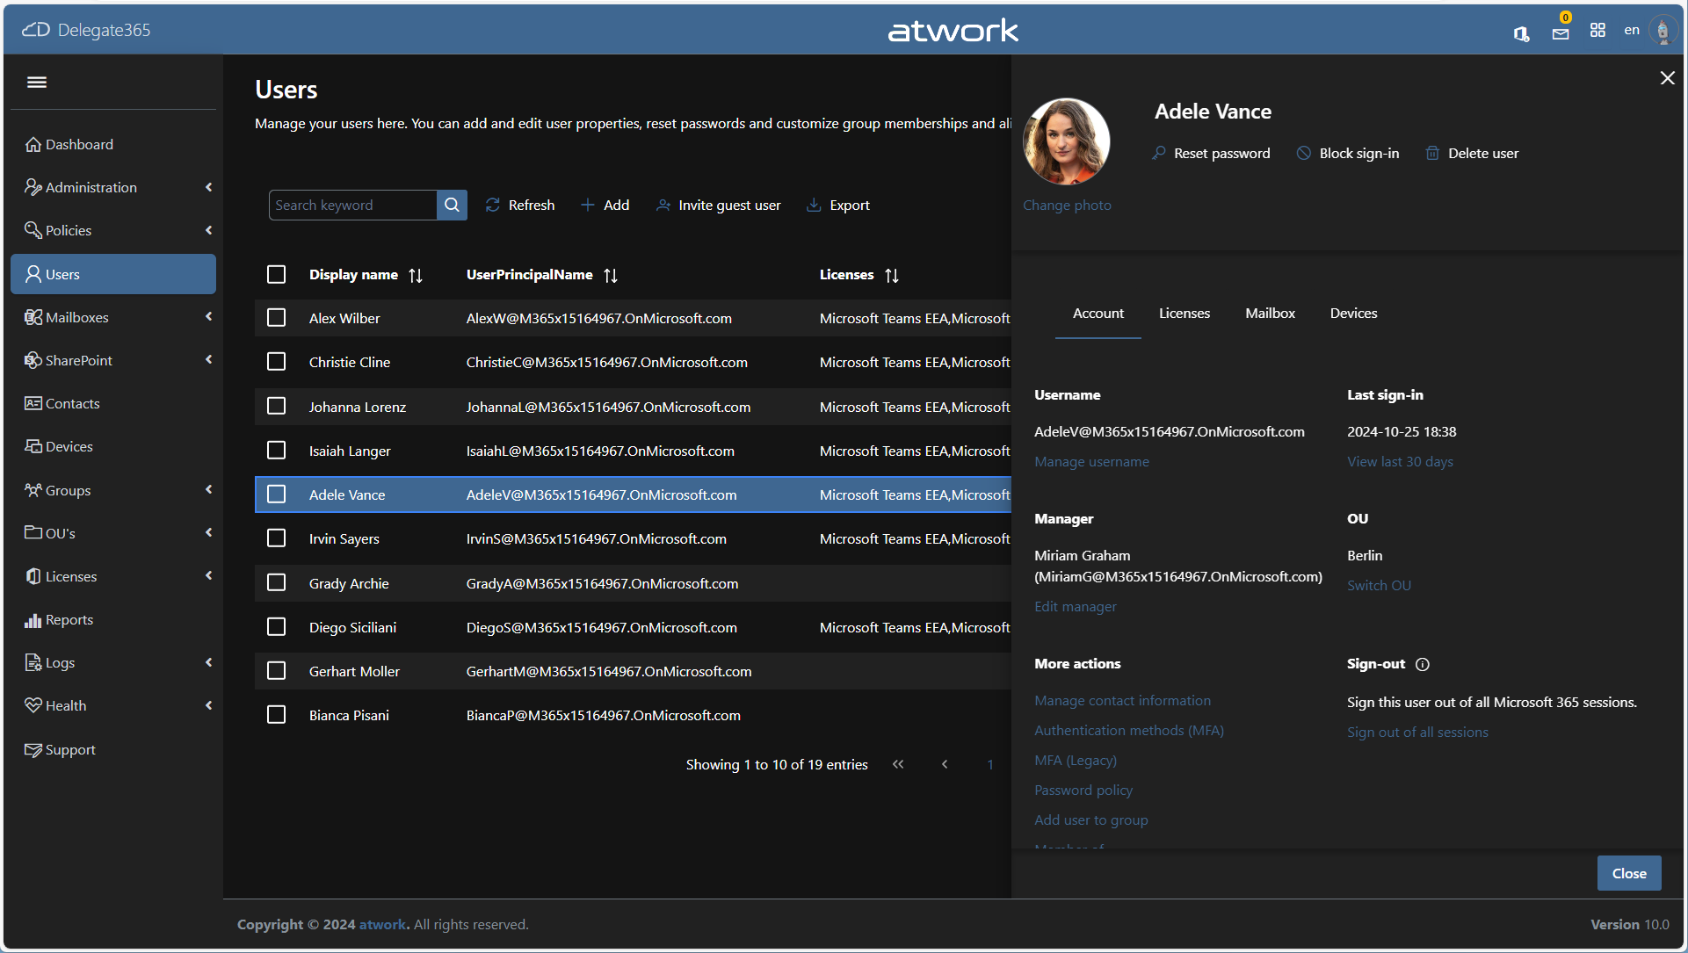
Task: Click the Licenses sidebar icon
Action: (33, 576)
